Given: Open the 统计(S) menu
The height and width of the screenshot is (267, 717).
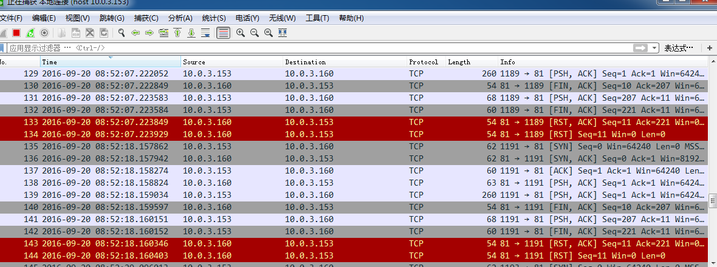Looking at the screenshot, I should tap(213, 18).
